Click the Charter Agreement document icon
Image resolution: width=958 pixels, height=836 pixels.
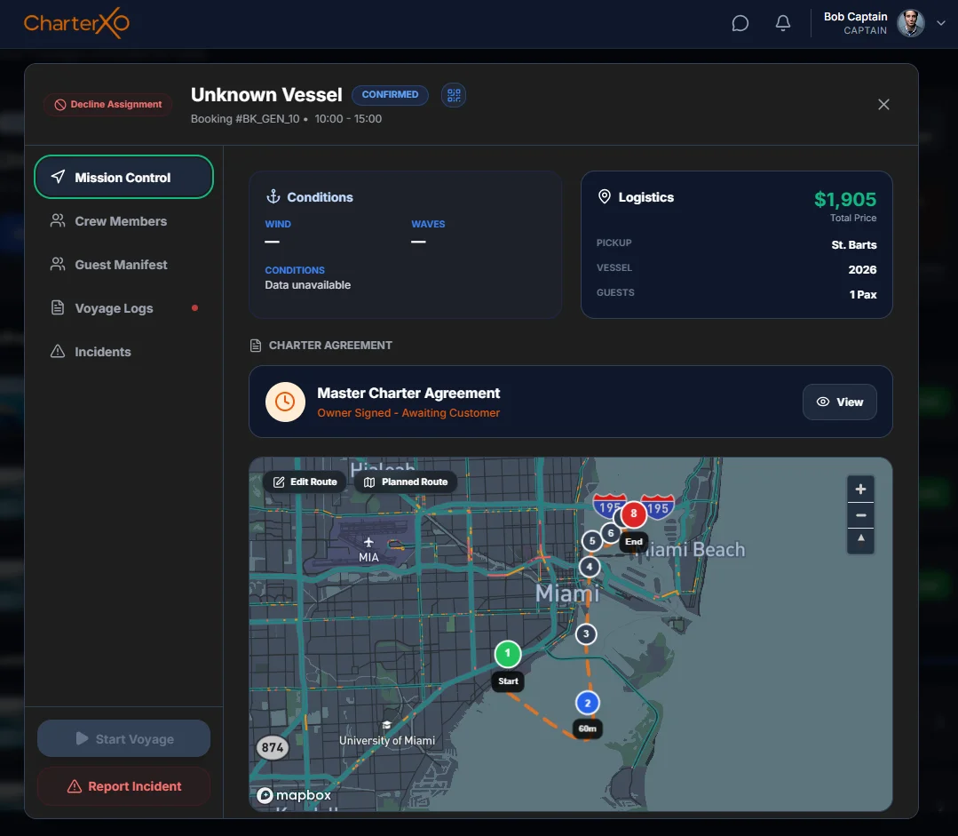(256, 346)
